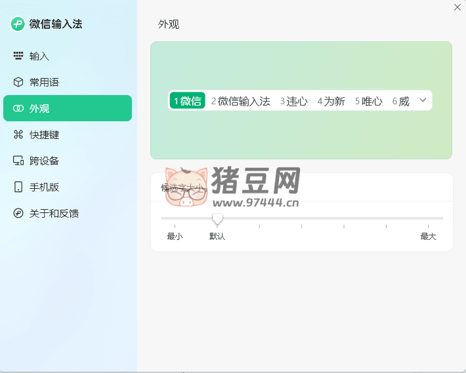The height and width of the screenshot is (373, 466).
Task: Select candidate 2 微信输入法 in preview
Action: tap(240, 101)
